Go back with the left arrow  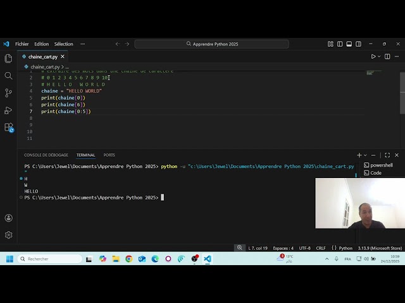point(118,44)
